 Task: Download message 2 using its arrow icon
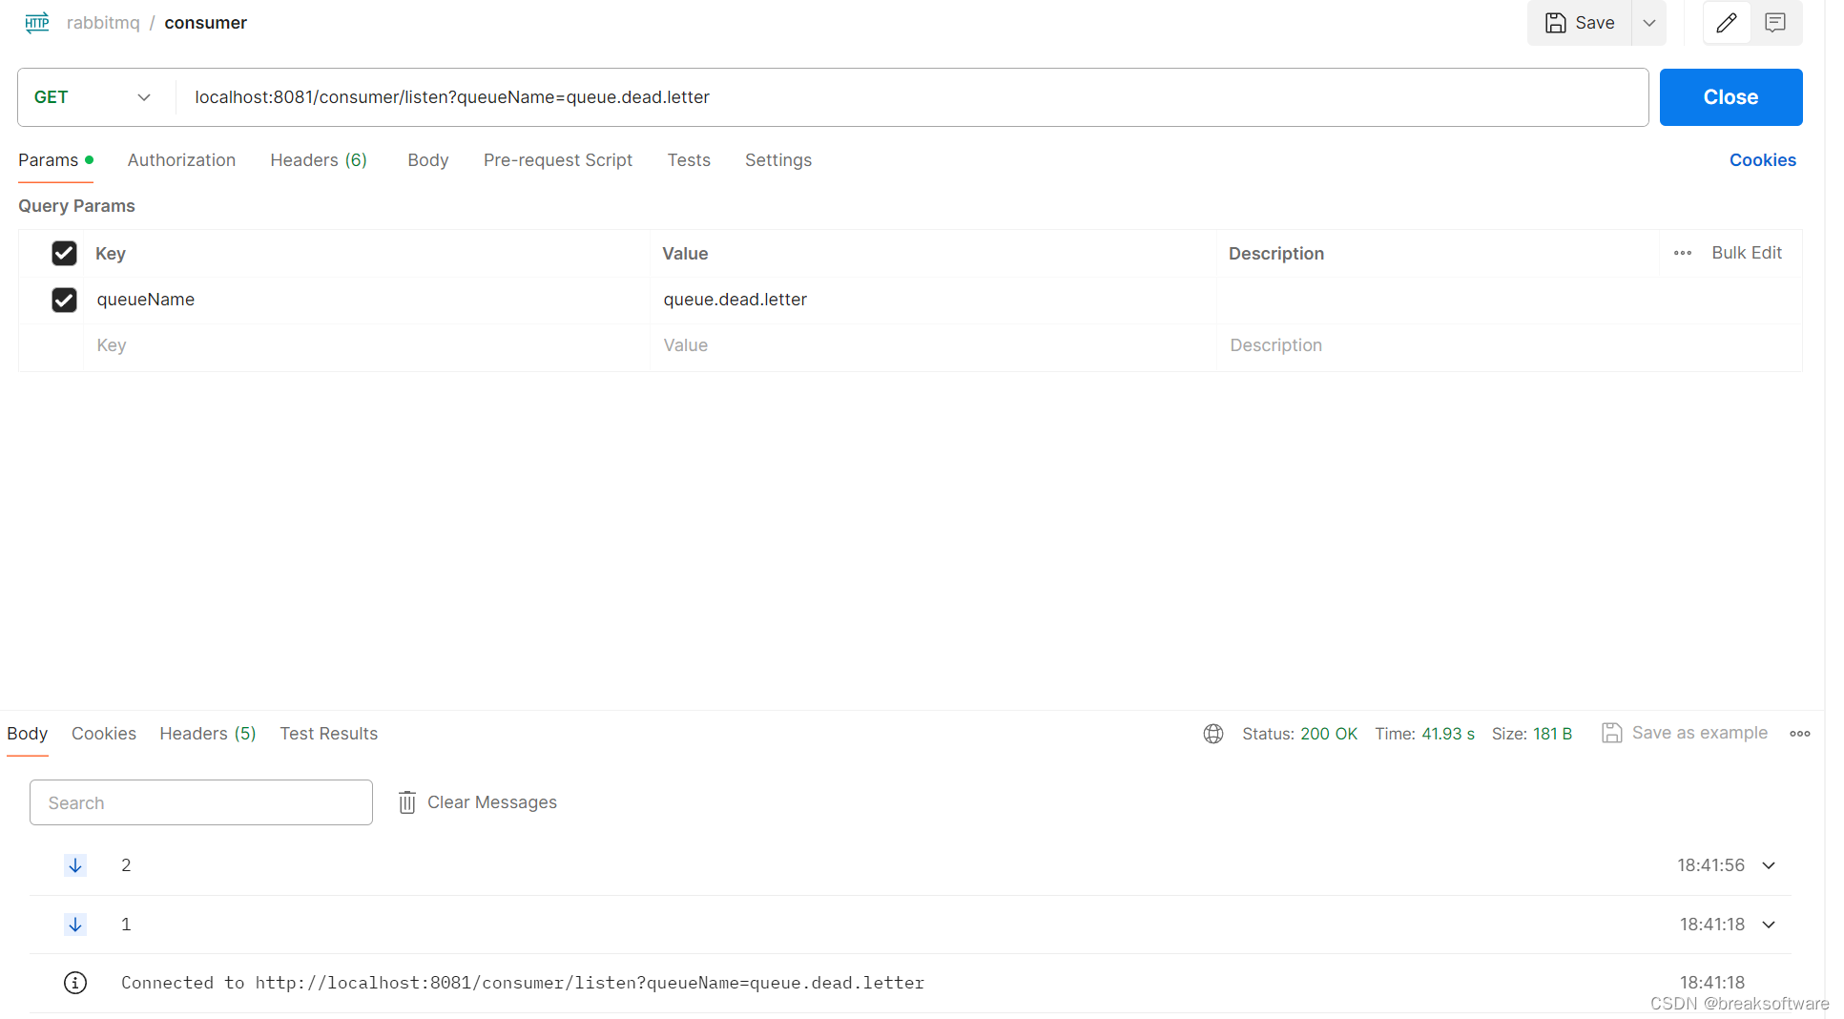pos(75,865)
